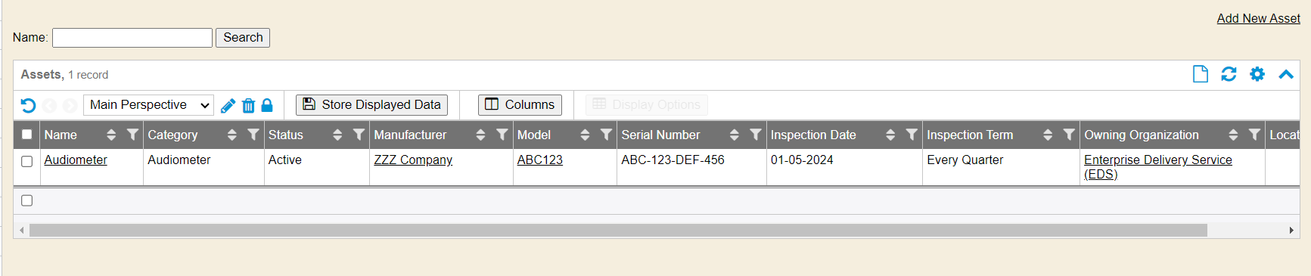Screen dimensions: 1311x276
Task: Open the gear settings icon
Action: 1257,74
